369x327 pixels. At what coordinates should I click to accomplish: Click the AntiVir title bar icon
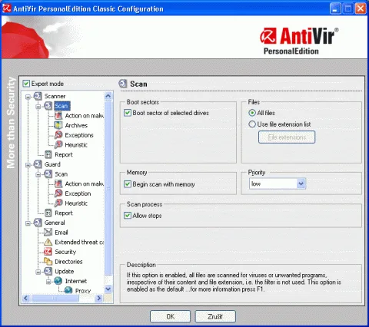pos(6,8)
